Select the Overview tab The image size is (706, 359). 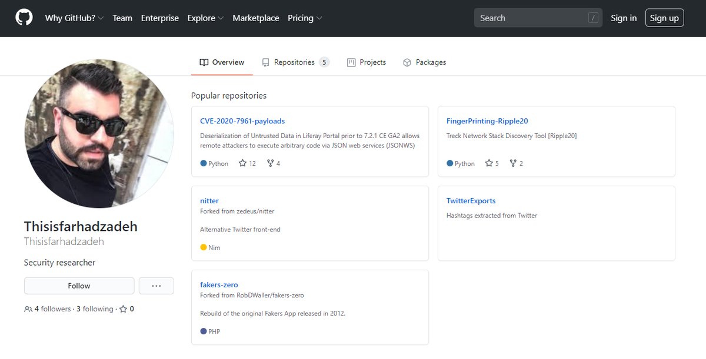coord(222,62)
